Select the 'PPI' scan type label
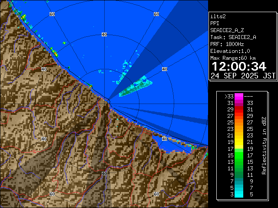 tap(215, 23)
